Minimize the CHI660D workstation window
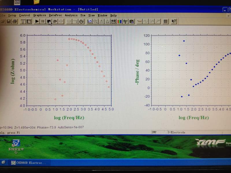 tap(225, 10)
